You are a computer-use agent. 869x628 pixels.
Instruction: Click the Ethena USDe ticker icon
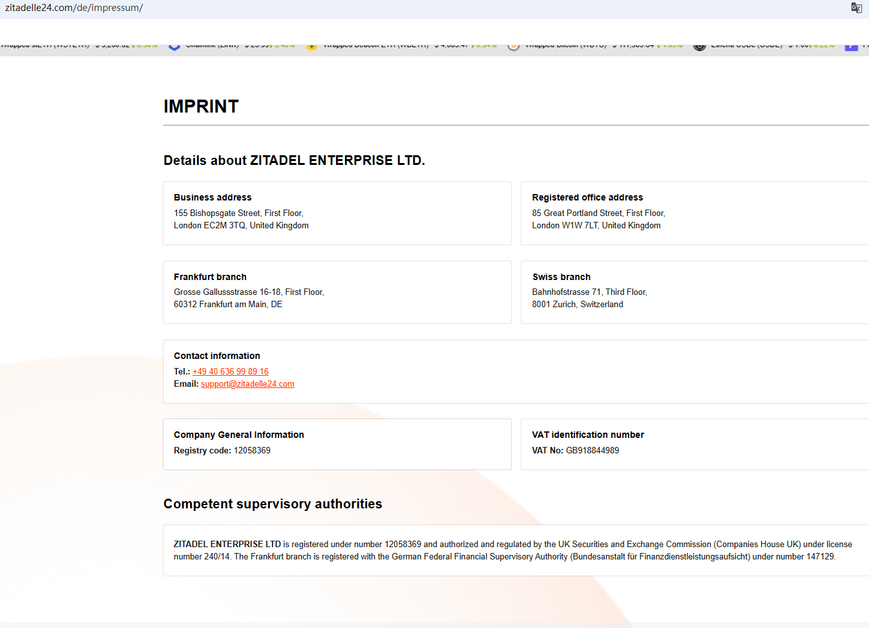699,47
